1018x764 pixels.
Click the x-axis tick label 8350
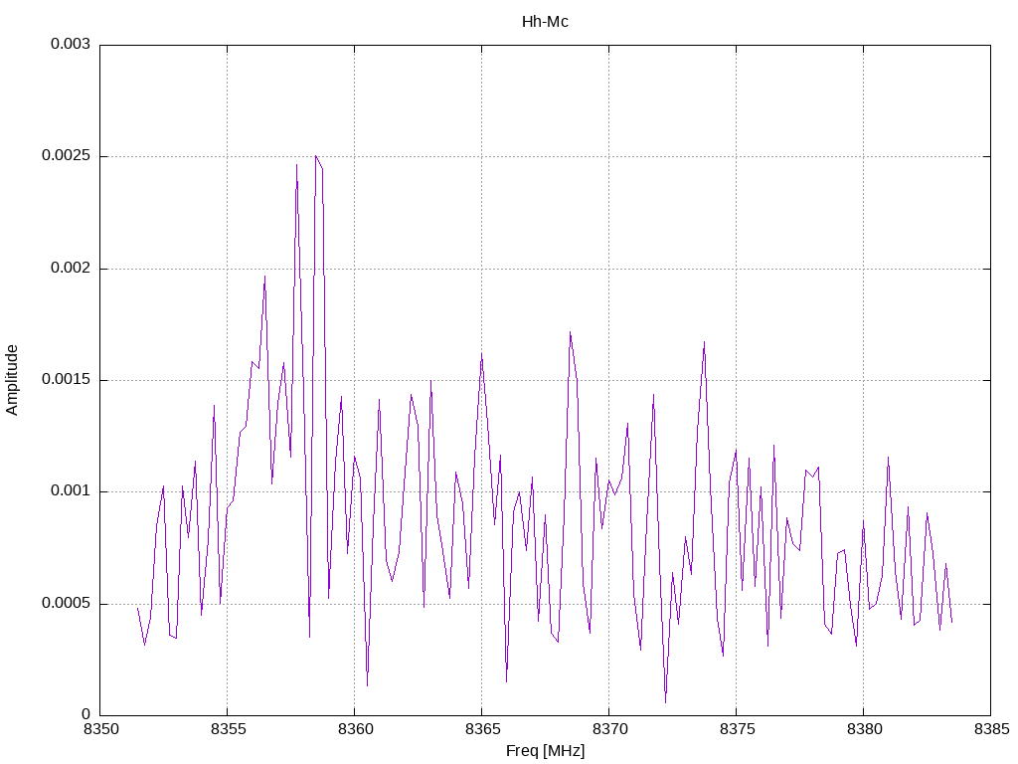pyautogui.click(x=100, y=729)
